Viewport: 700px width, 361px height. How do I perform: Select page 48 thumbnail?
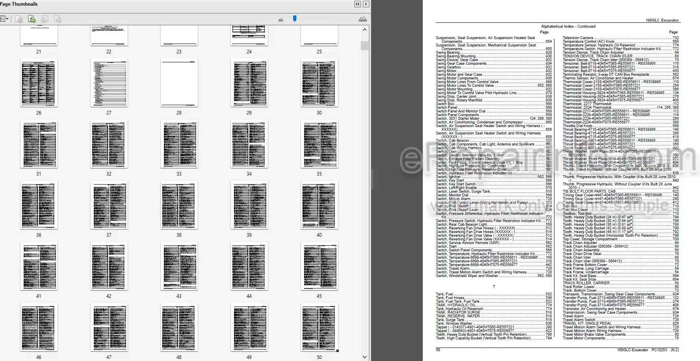pos(179,328)
